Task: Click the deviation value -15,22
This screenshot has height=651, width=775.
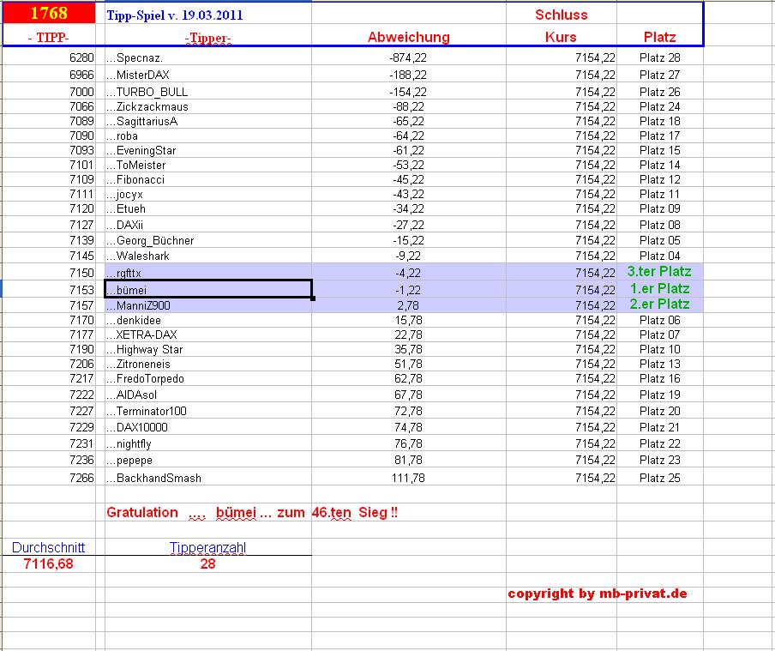Action: click(408, 240)
